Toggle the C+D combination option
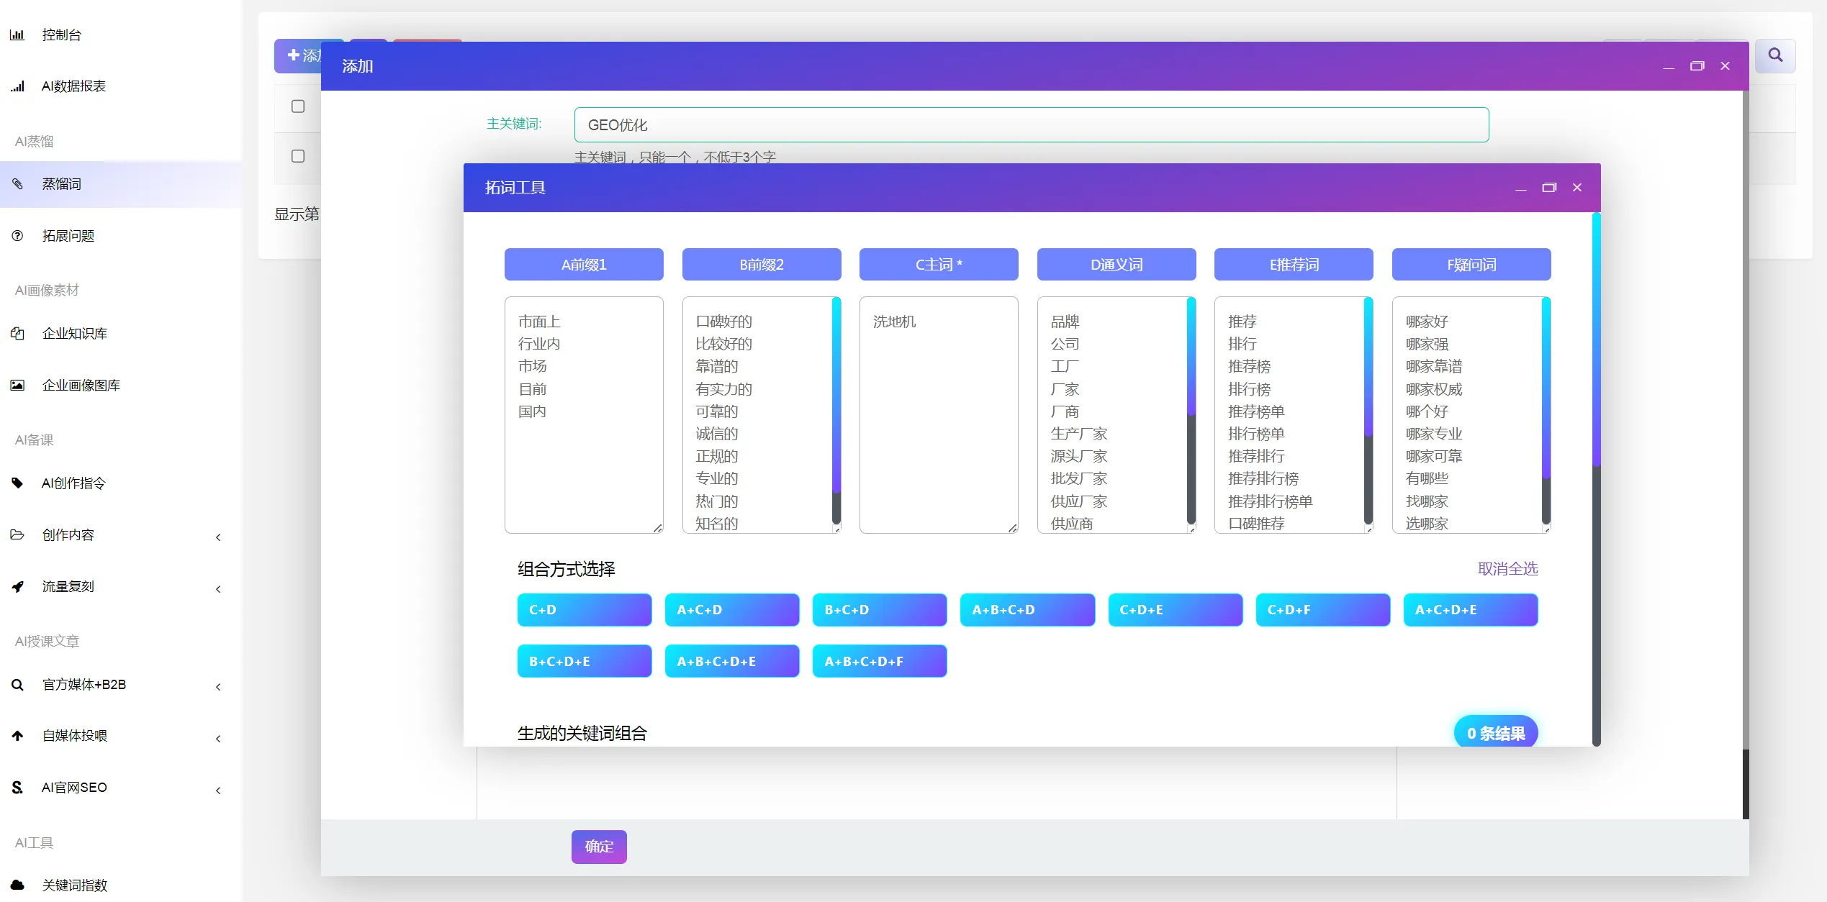This screenshot has height=902, width=1827. tap(584, 610)
